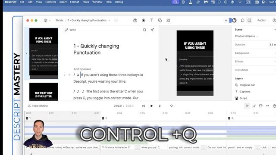This screenshot has height=155, width=276.
Task: Click the Shapes icon in toolbar
Action: tap(160, 20)
